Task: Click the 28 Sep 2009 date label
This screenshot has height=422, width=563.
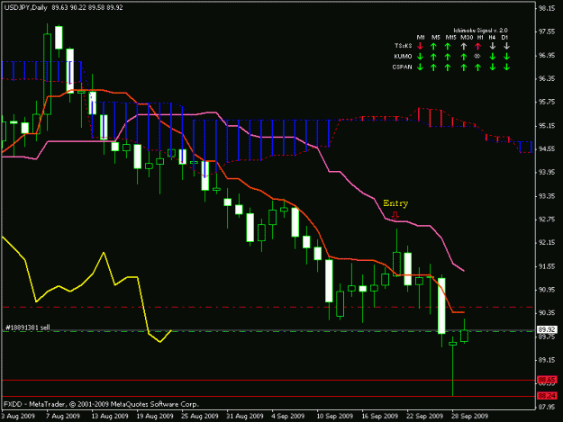Action: (x=470, y=416)
